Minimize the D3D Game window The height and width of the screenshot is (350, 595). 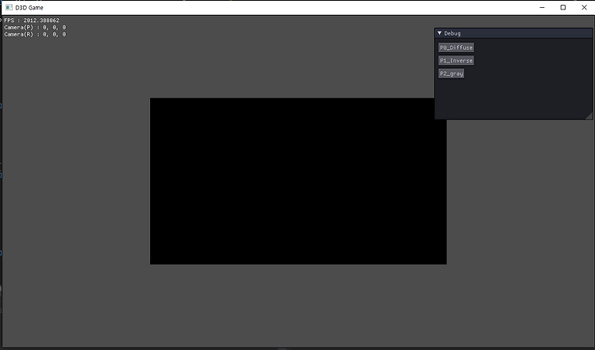[543, 8]
